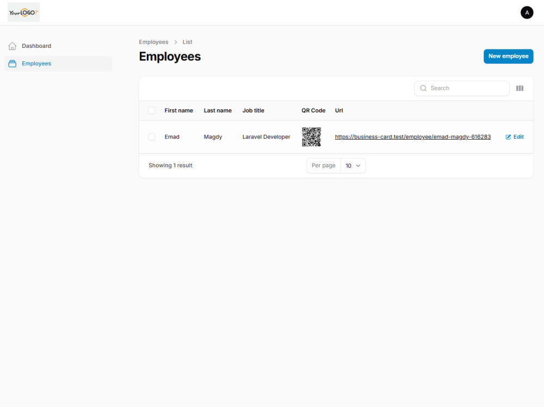Open the user avatar menu 'A'

coord(527,12)
